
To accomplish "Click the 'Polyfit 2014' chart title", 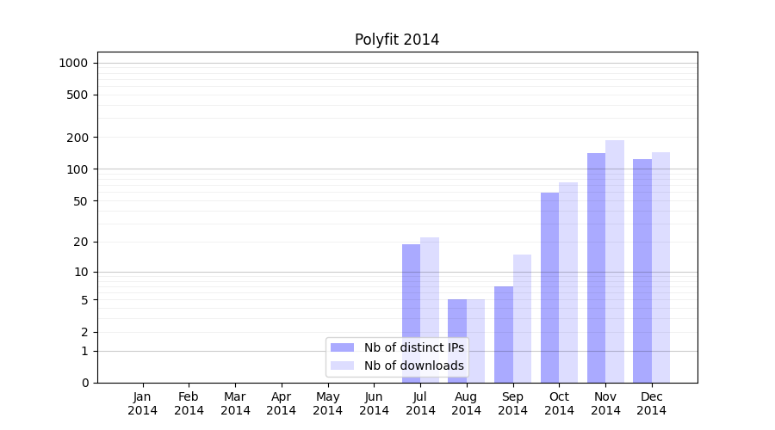I will click(x=397, y=40).
